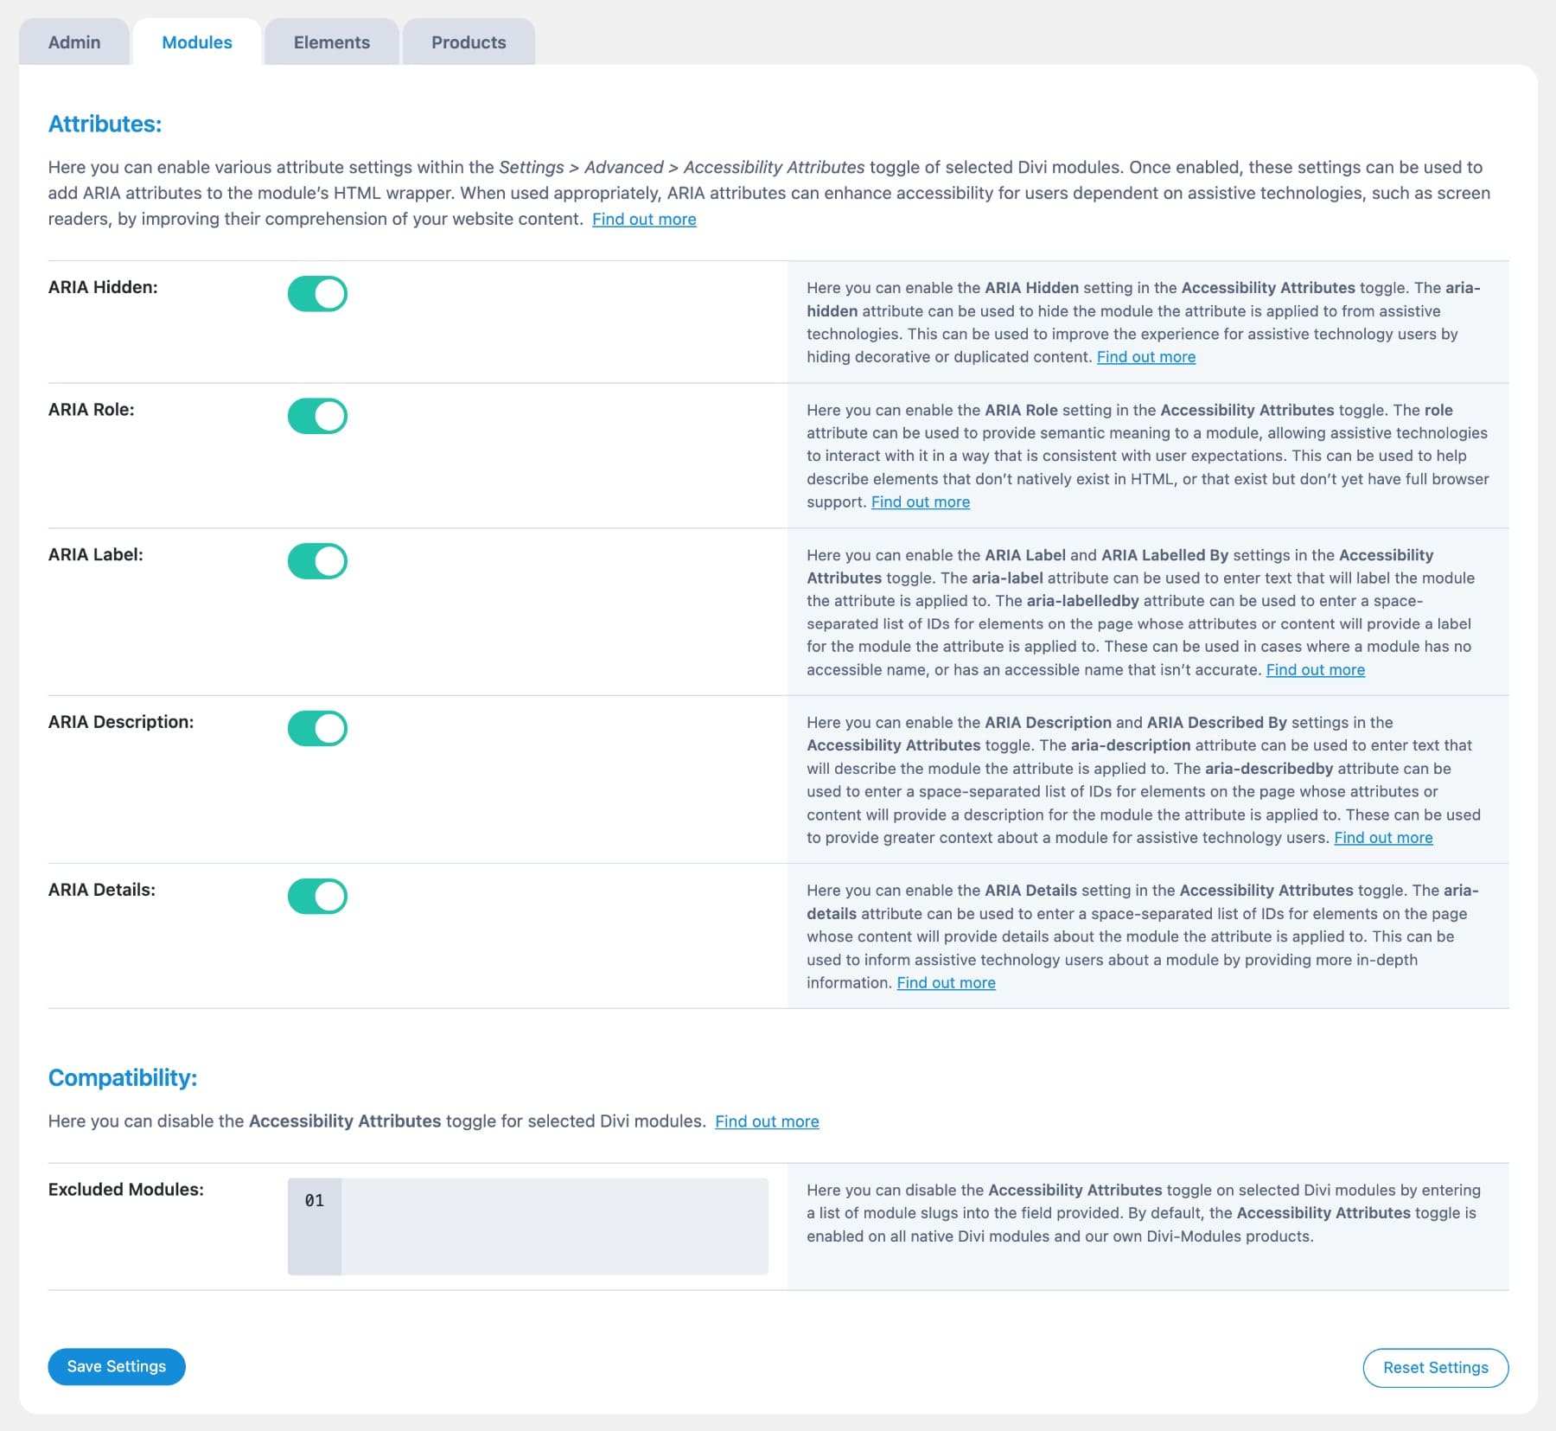1556x1431 pixels.
Task: Disable the ARIA Hidden toggle
Action: [317, 293]
